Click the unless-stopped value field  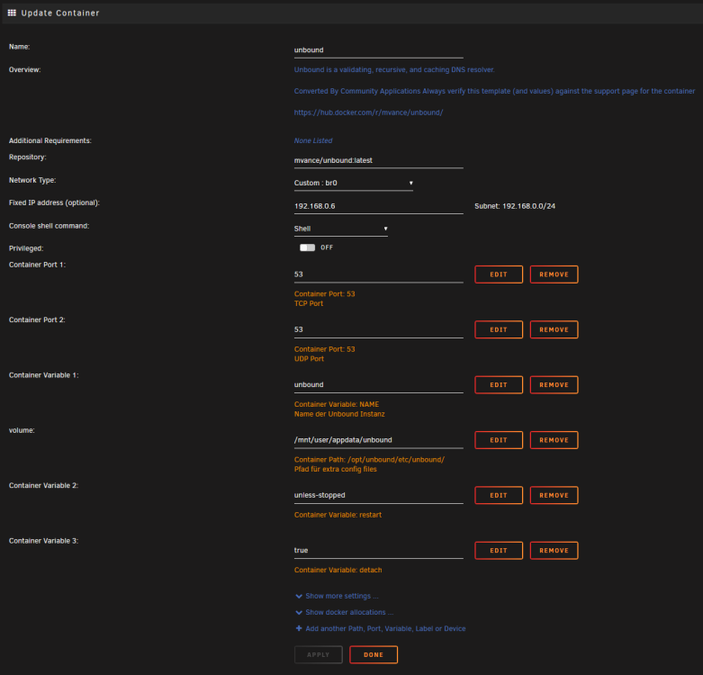pyautogui.click(x=378, y=495)
